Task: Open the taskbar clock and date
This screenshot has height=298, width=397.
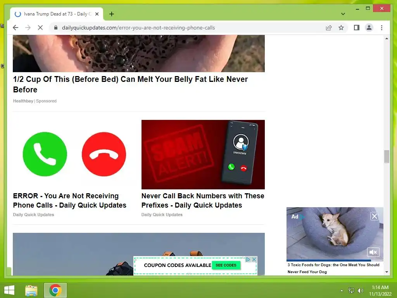Action: pos(380,291)
